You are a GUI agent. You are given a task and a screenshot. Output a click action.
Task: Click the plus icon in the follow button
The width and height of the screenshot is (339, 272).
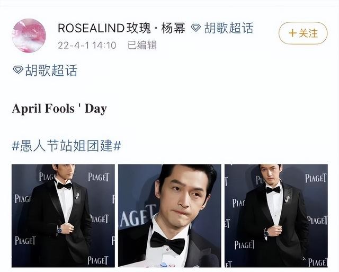[x=292, y=33]
